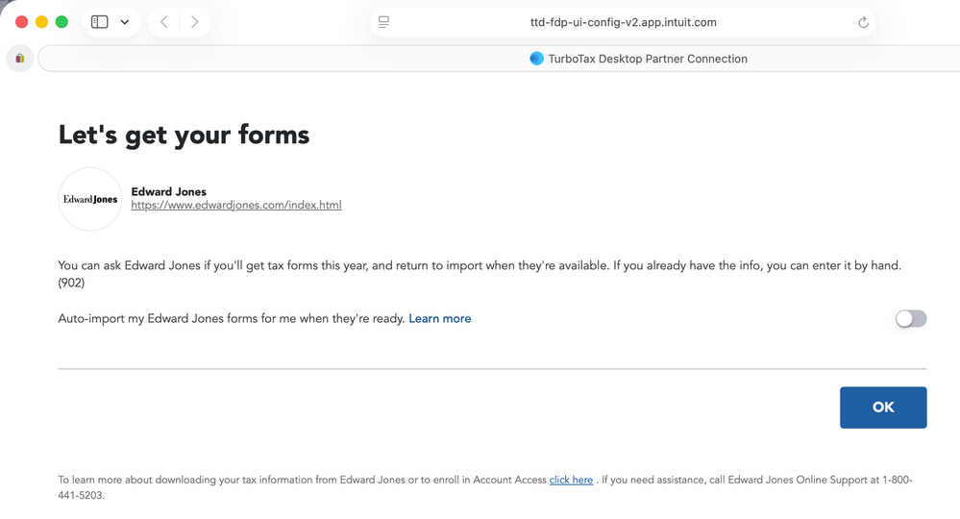Enable the auto-import Edward Jones forms toggle
The image size is (960, 519).
pyautogui.click(x=911, y=318)
